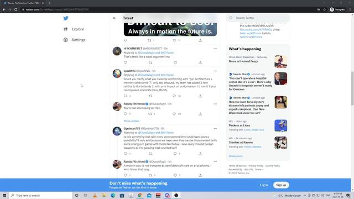Viewport: 354px width, 199px height.
Task: Expand the More footer menu
Action: point(259,170)
